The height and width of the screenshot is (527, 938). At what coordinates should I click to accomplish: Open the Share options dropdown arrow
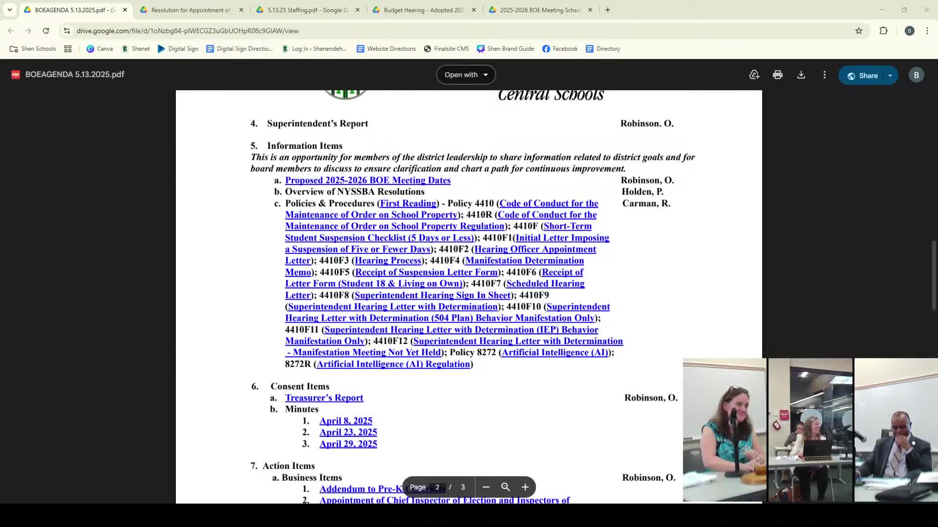[x=890, y=76]
